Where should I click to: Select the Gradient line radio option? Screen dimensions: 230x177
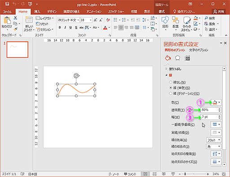tap(171, 94)
